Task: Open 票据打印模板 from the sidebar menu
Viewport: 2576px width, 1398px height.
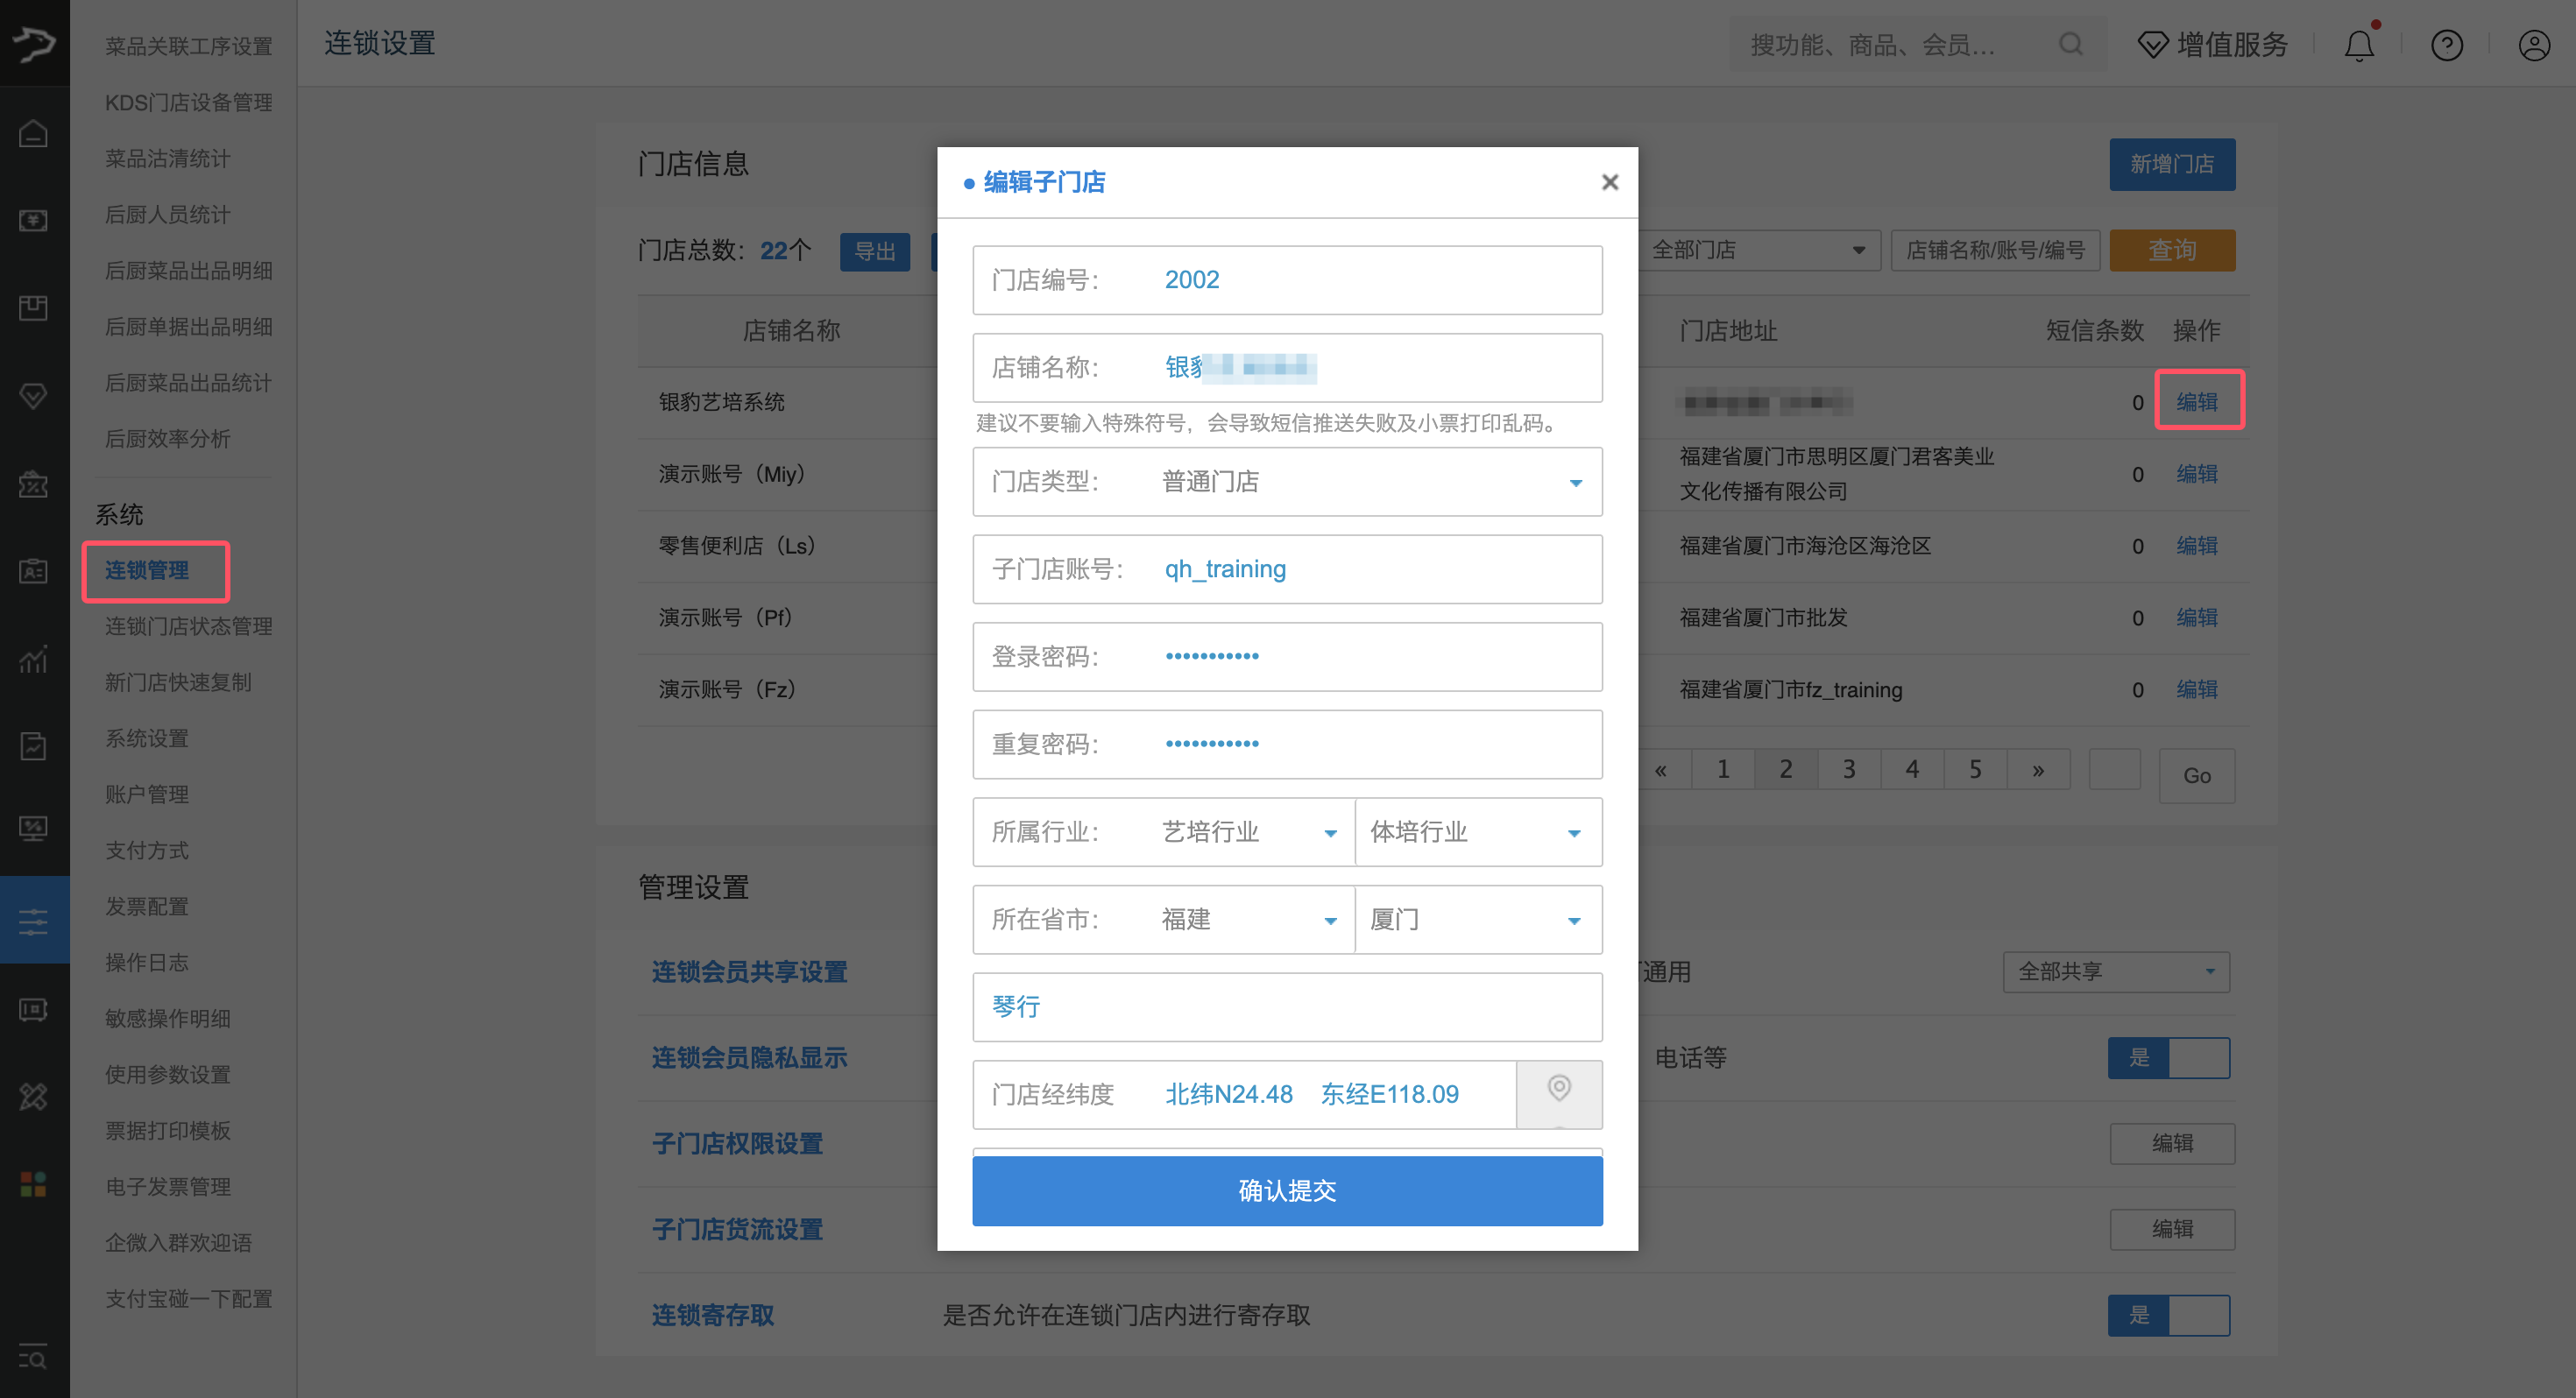Action: (167, 1130)
